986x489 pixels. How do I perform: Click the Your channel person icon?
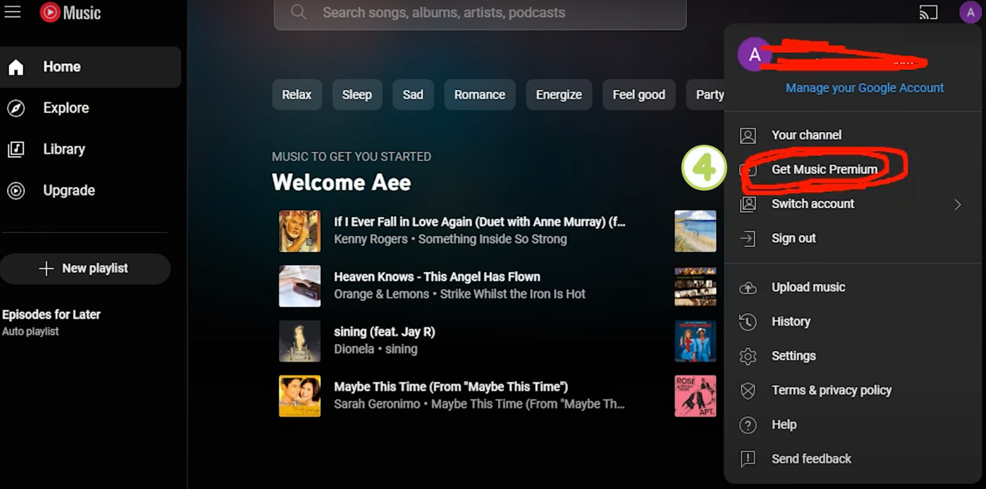point(748,135)
